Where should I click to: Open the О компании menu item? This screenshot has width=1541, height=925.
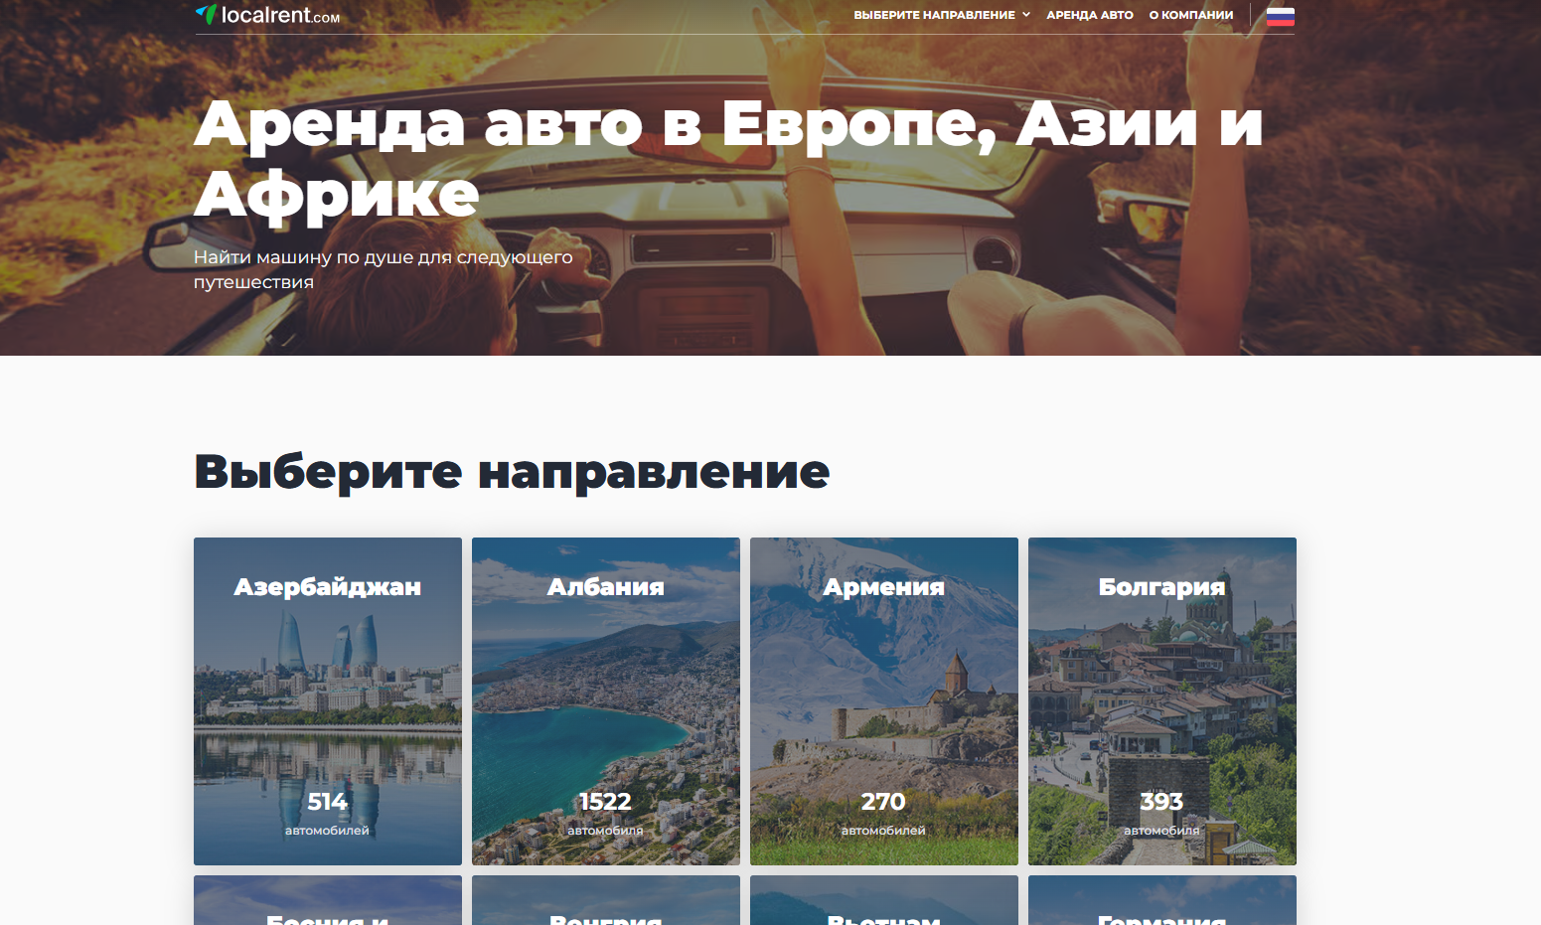1190,15
